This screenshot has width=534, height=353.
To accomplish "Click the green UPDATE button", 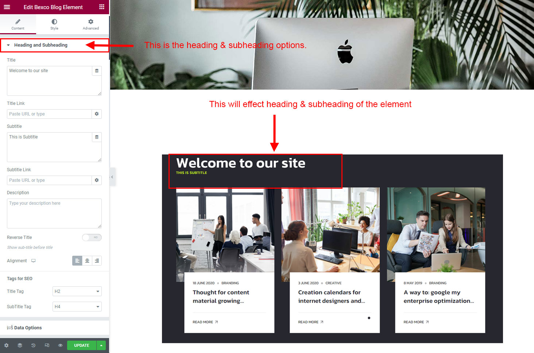I will [x=82, y=345].
